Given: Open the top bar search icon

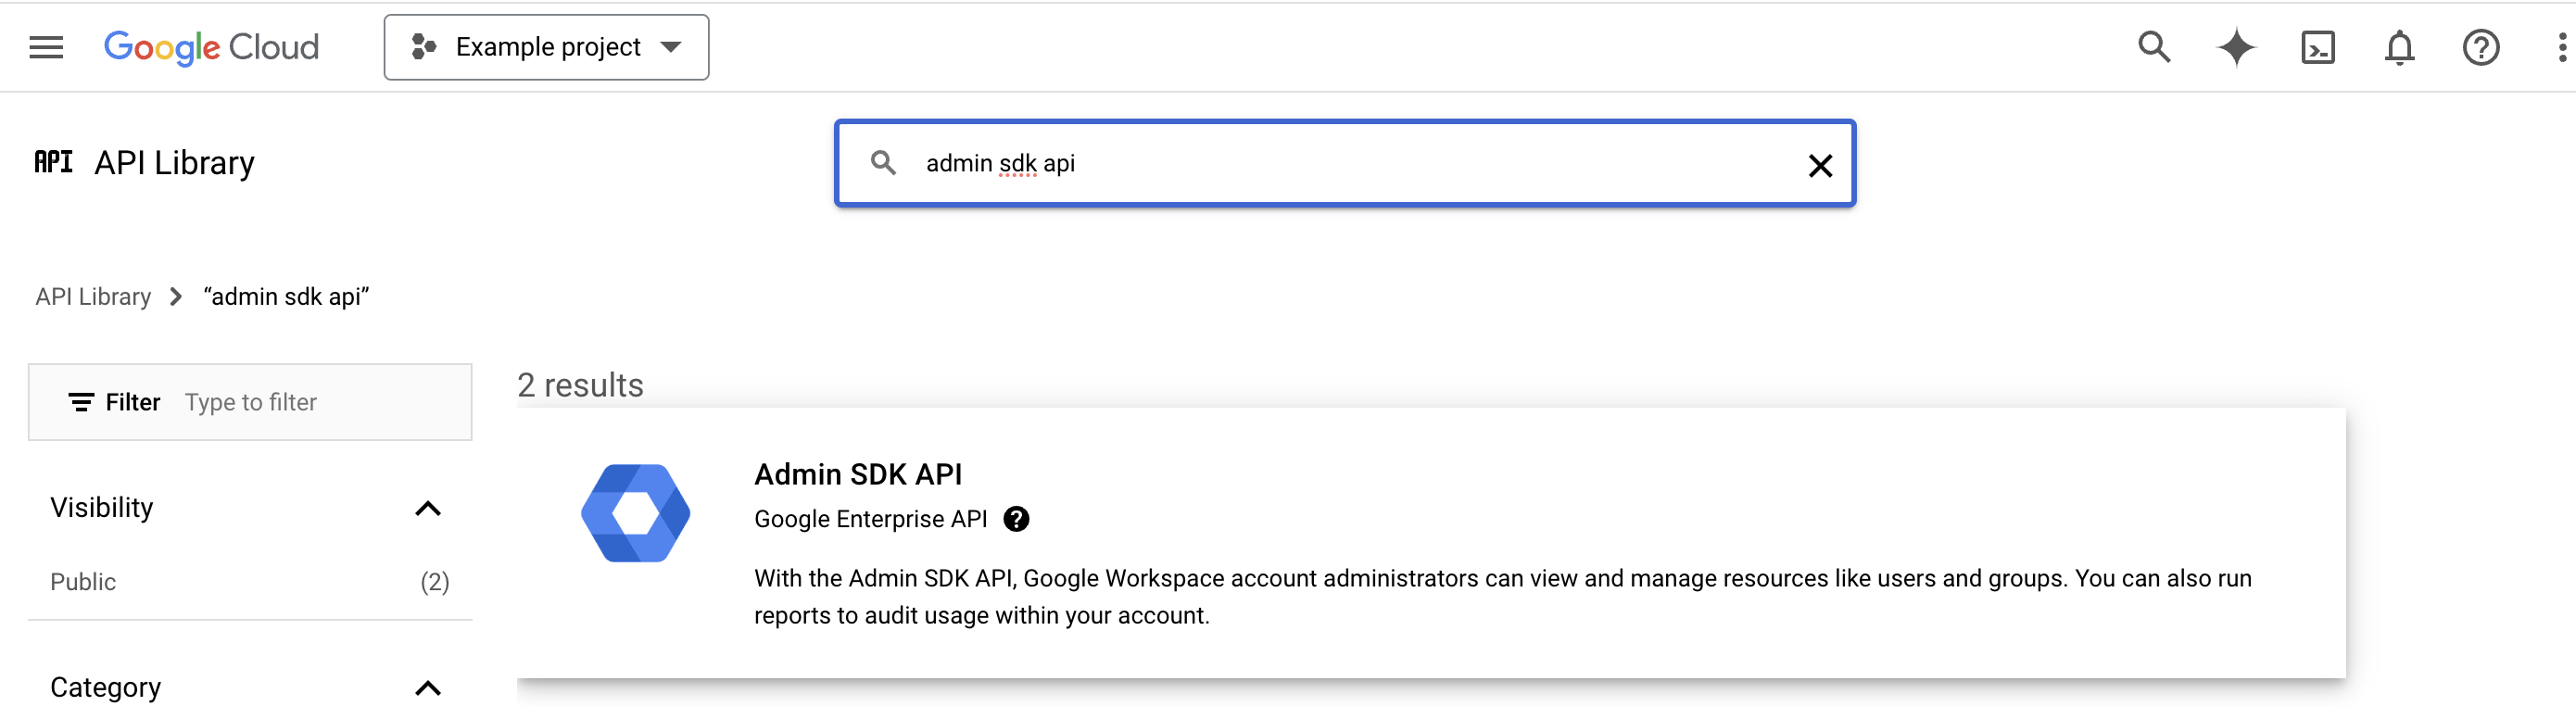Looking at the screenshot, I should pos(2153,47).
